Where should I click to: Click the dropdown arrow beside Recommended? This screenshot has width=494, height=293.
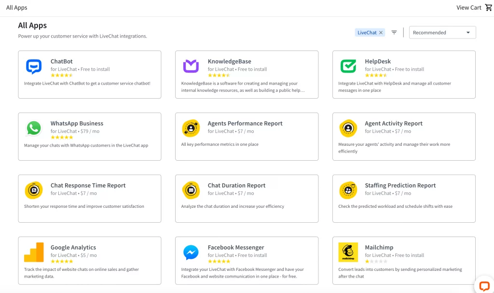468,33
